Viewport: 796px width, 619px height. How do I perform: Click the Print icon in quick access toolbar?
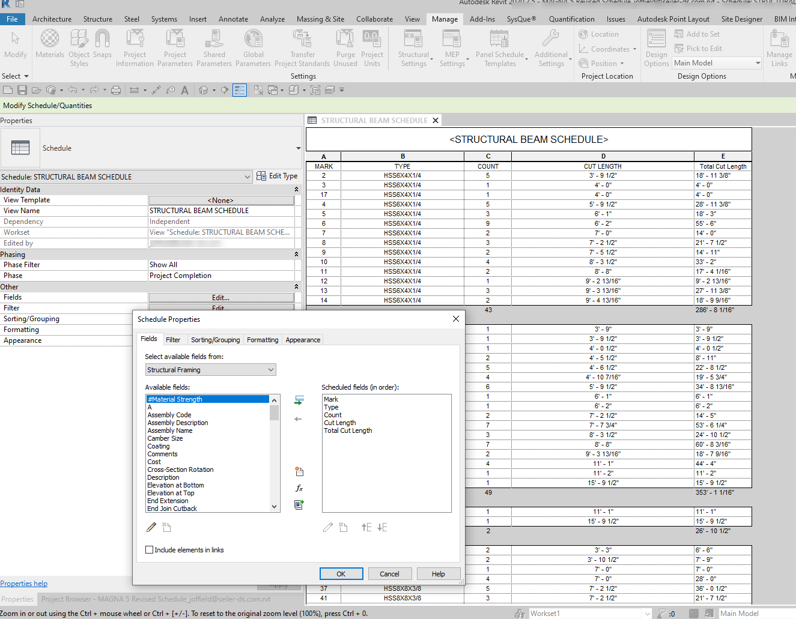pos(116,90)
